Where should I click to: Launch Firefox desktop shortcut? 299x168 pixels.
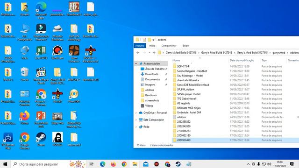[x=25, y=118]
